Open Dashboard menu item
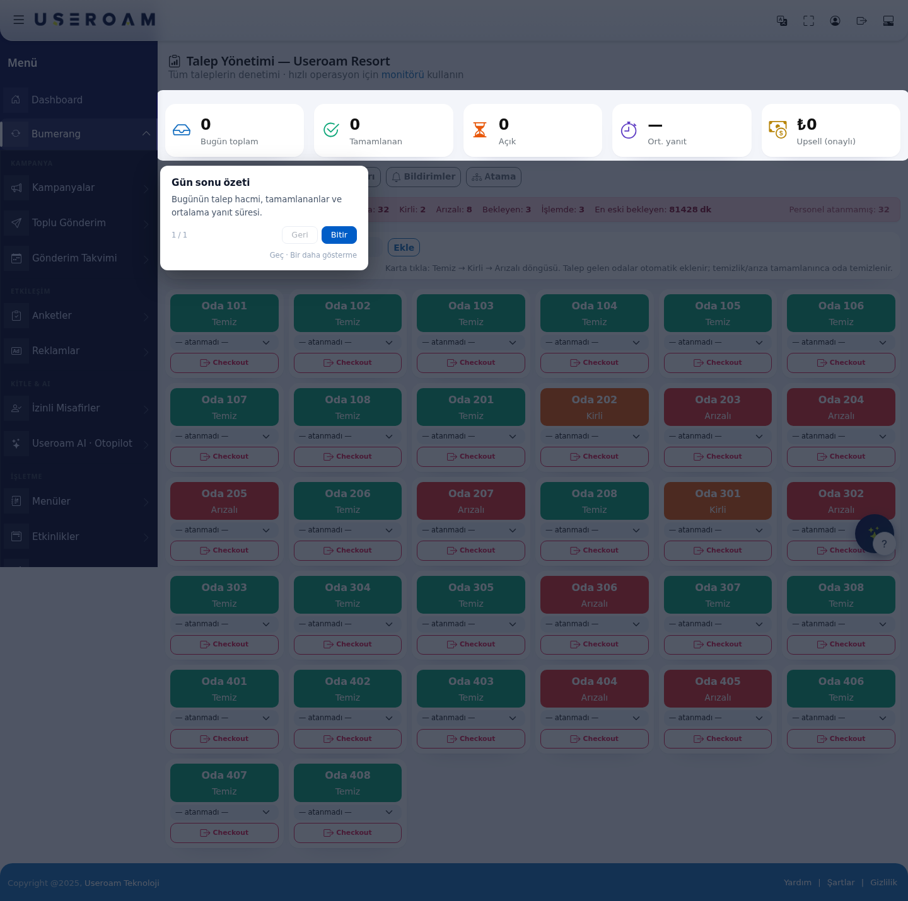908x901 pixels. tap(79, 100)
